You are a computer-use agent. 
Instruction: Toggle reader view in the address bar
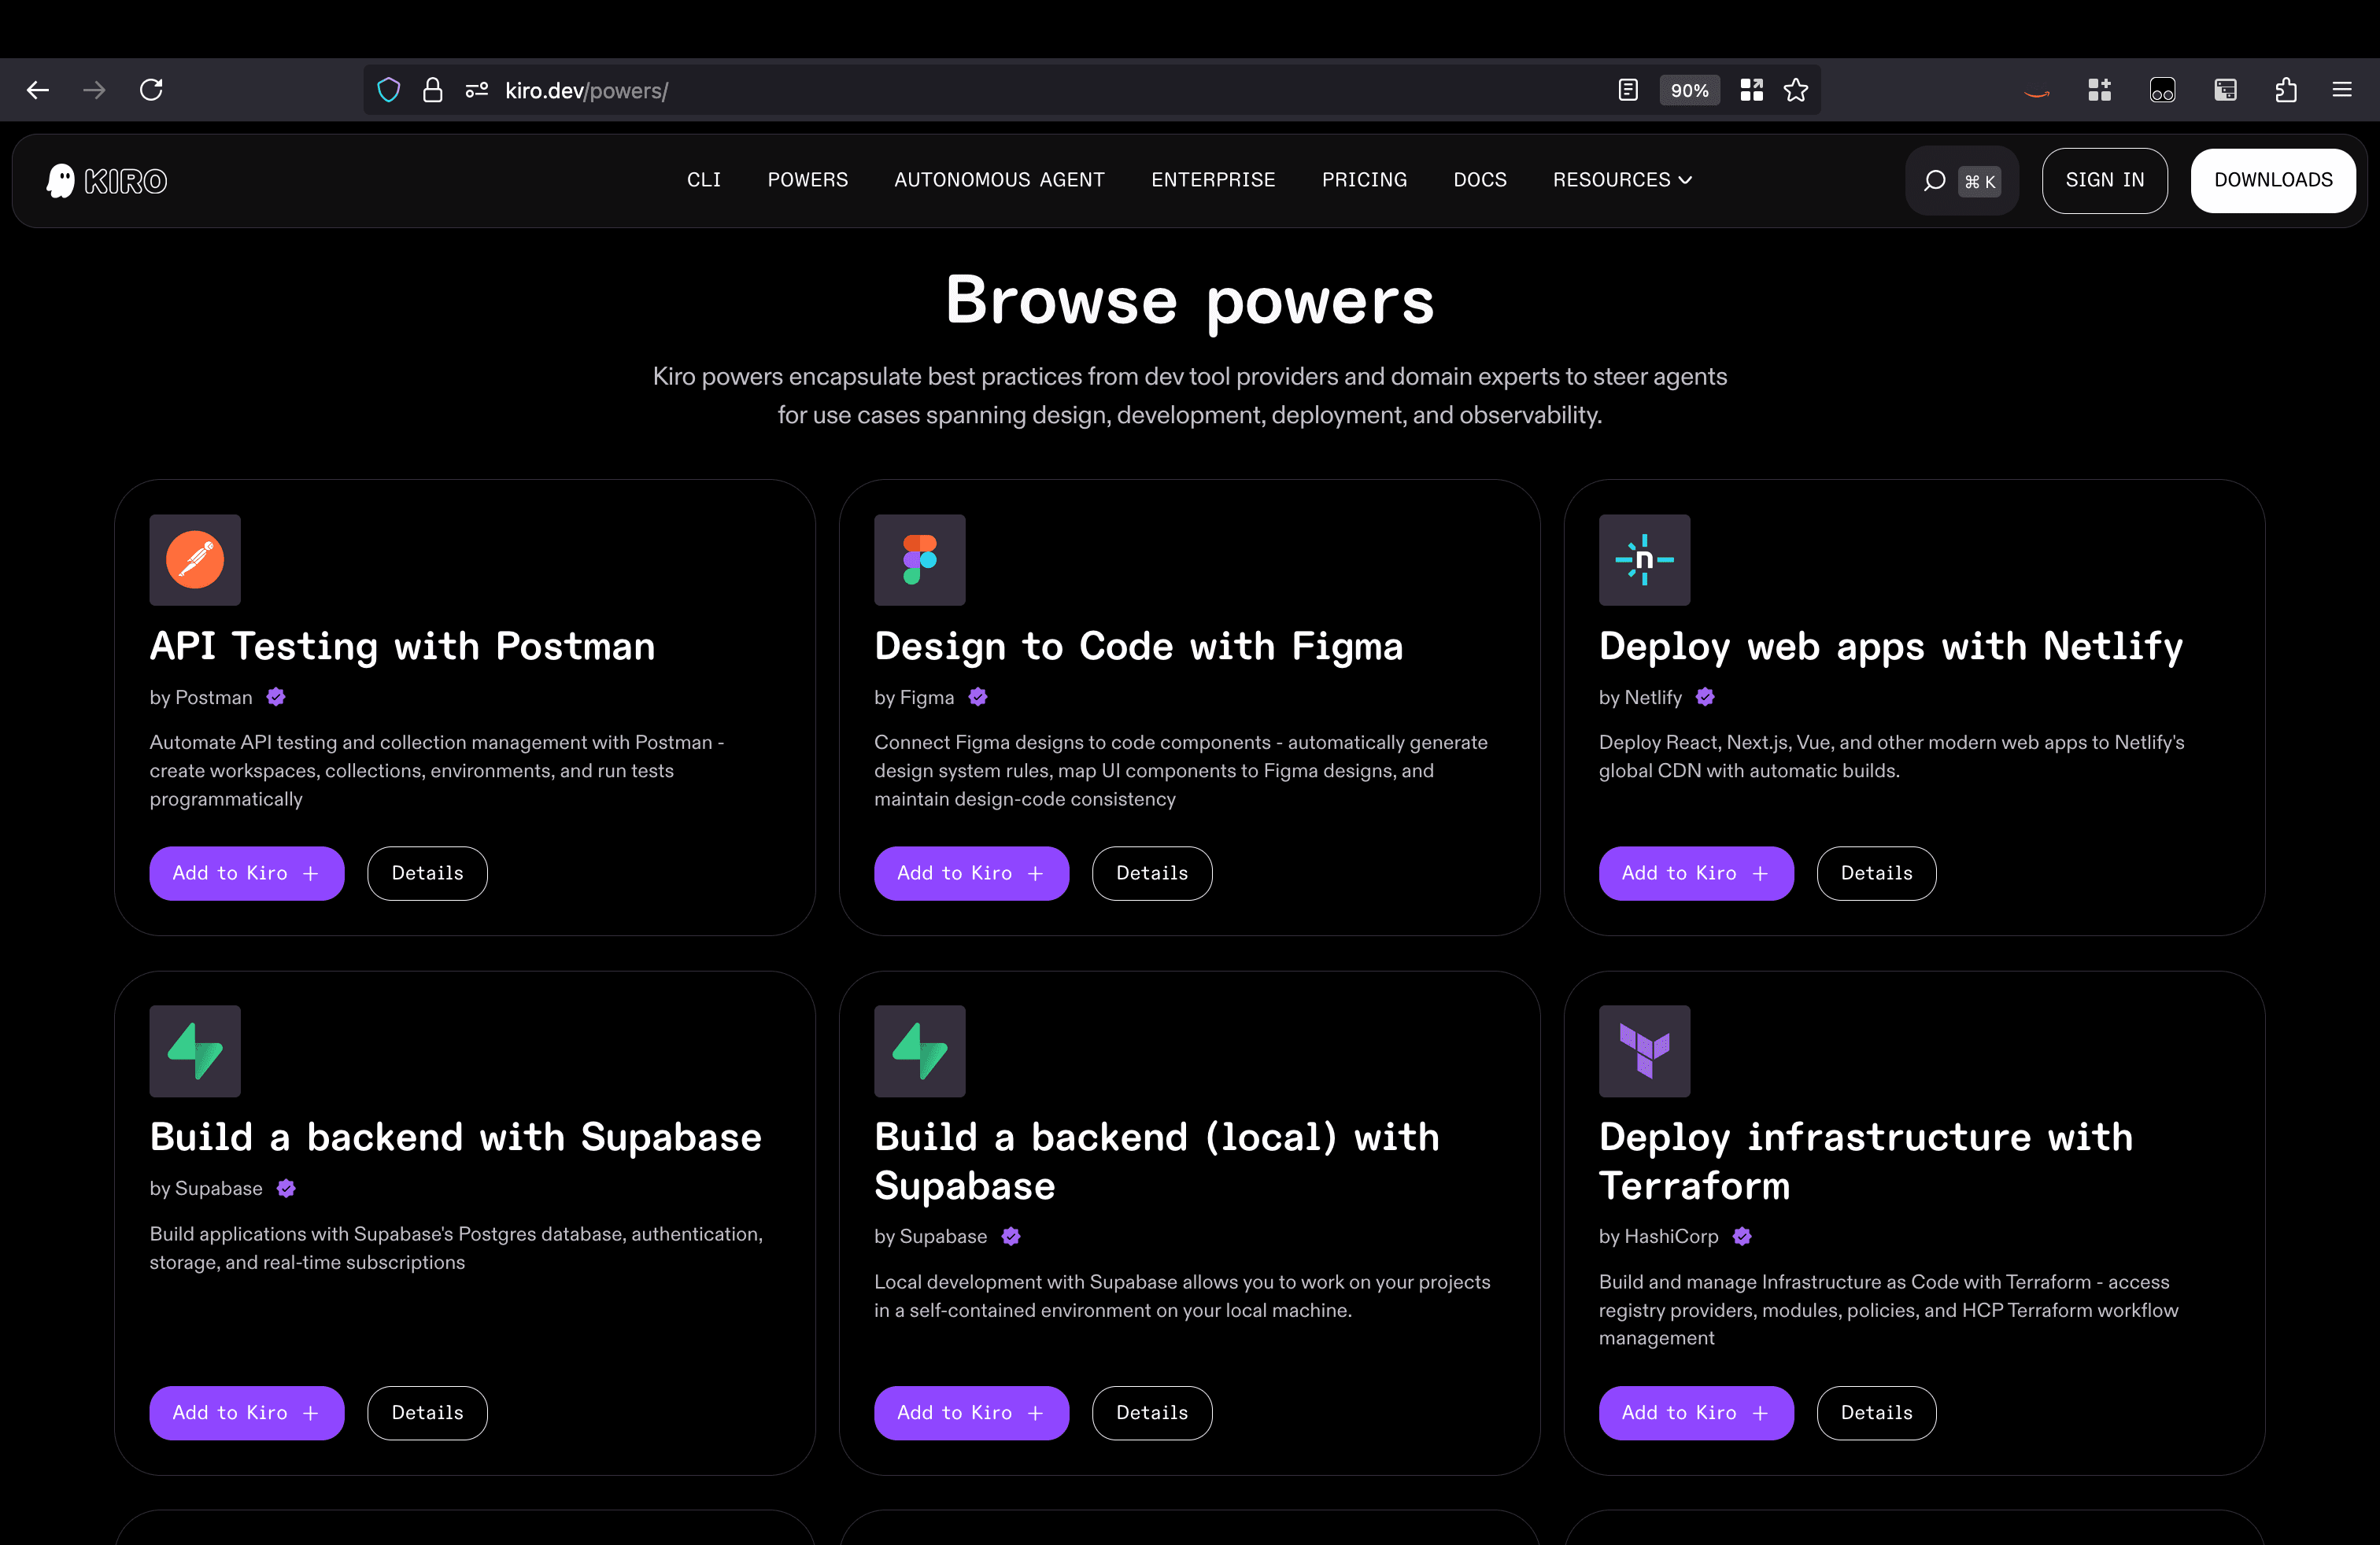pos(1627,89)
